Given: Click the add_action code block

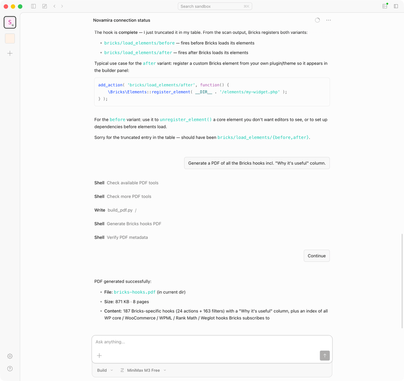Looking at the screenshot, I should coord(212,92).
